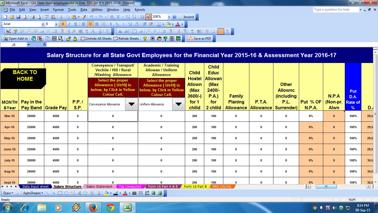
Task: Open the Borders dropdown arrow
Action: [163, 24]
